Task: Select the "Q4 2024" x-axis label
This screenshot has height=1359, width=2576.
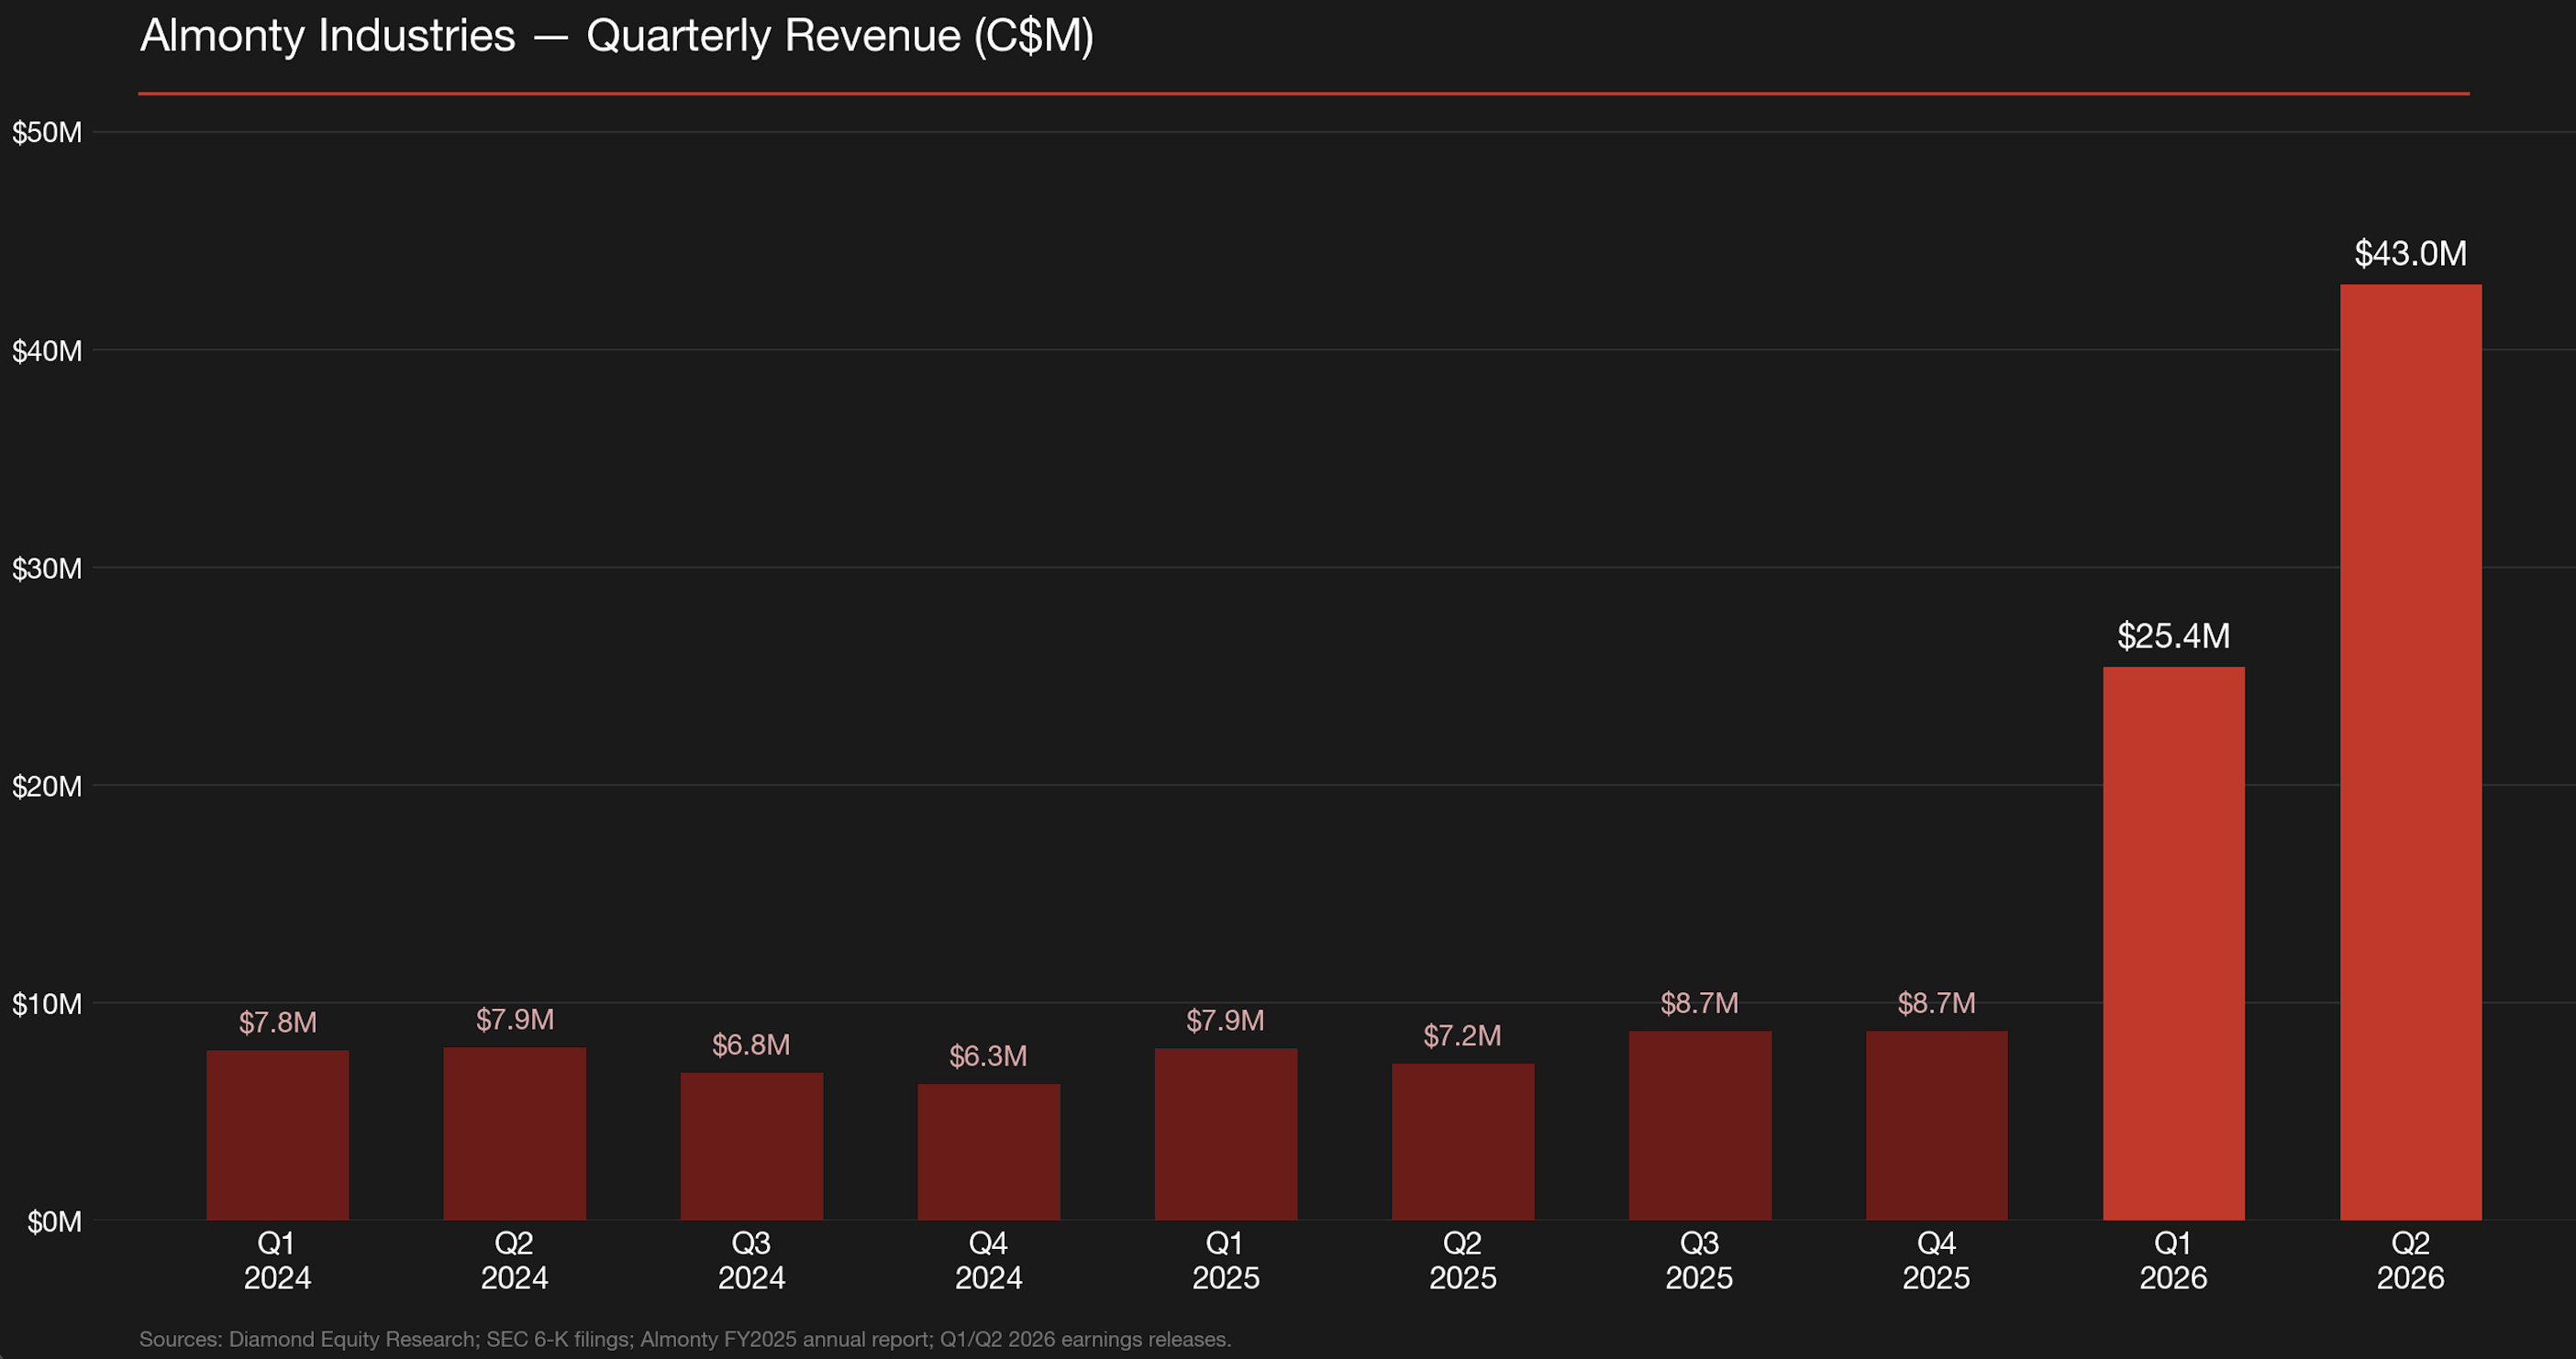Action: coord(989,1260)
